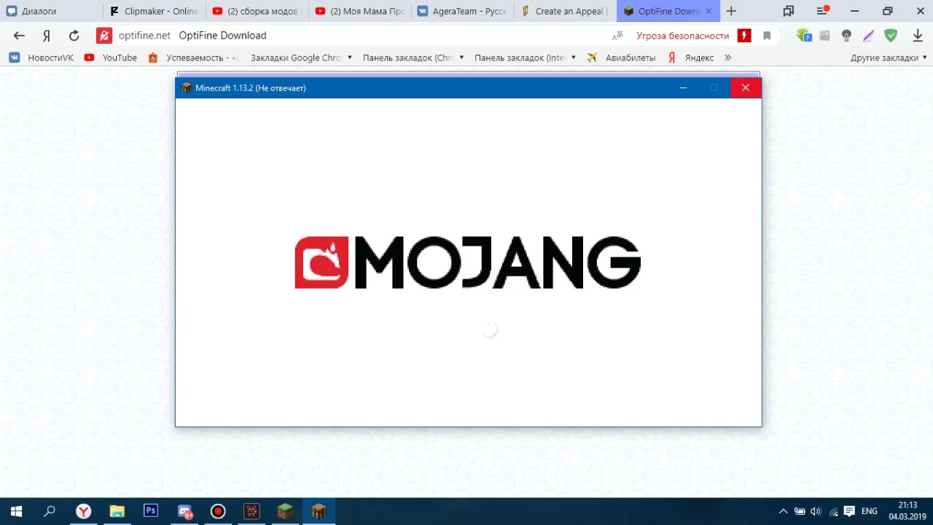933x525 pixels.
Task: Click the red site protection icon beside optifine.net
Action: tap(104, 35)
